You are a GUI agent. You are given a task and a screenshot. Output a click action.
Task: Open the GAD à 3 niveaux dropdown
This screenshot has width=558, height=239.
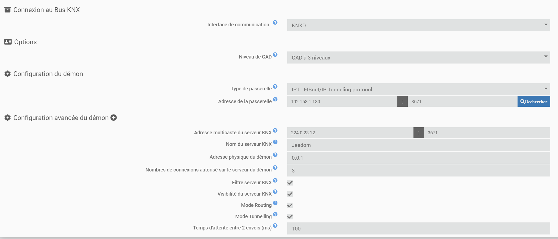(418, 57)
